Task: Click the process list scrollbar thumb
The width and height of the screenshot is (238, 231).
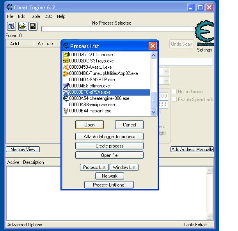Action: [x=153, y=100]
